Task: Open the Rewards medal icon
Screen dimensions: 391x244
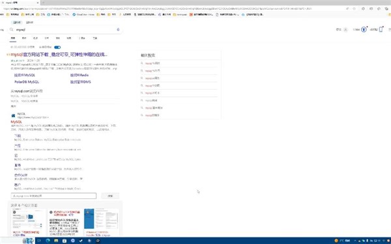Action: tap(364, 30)
